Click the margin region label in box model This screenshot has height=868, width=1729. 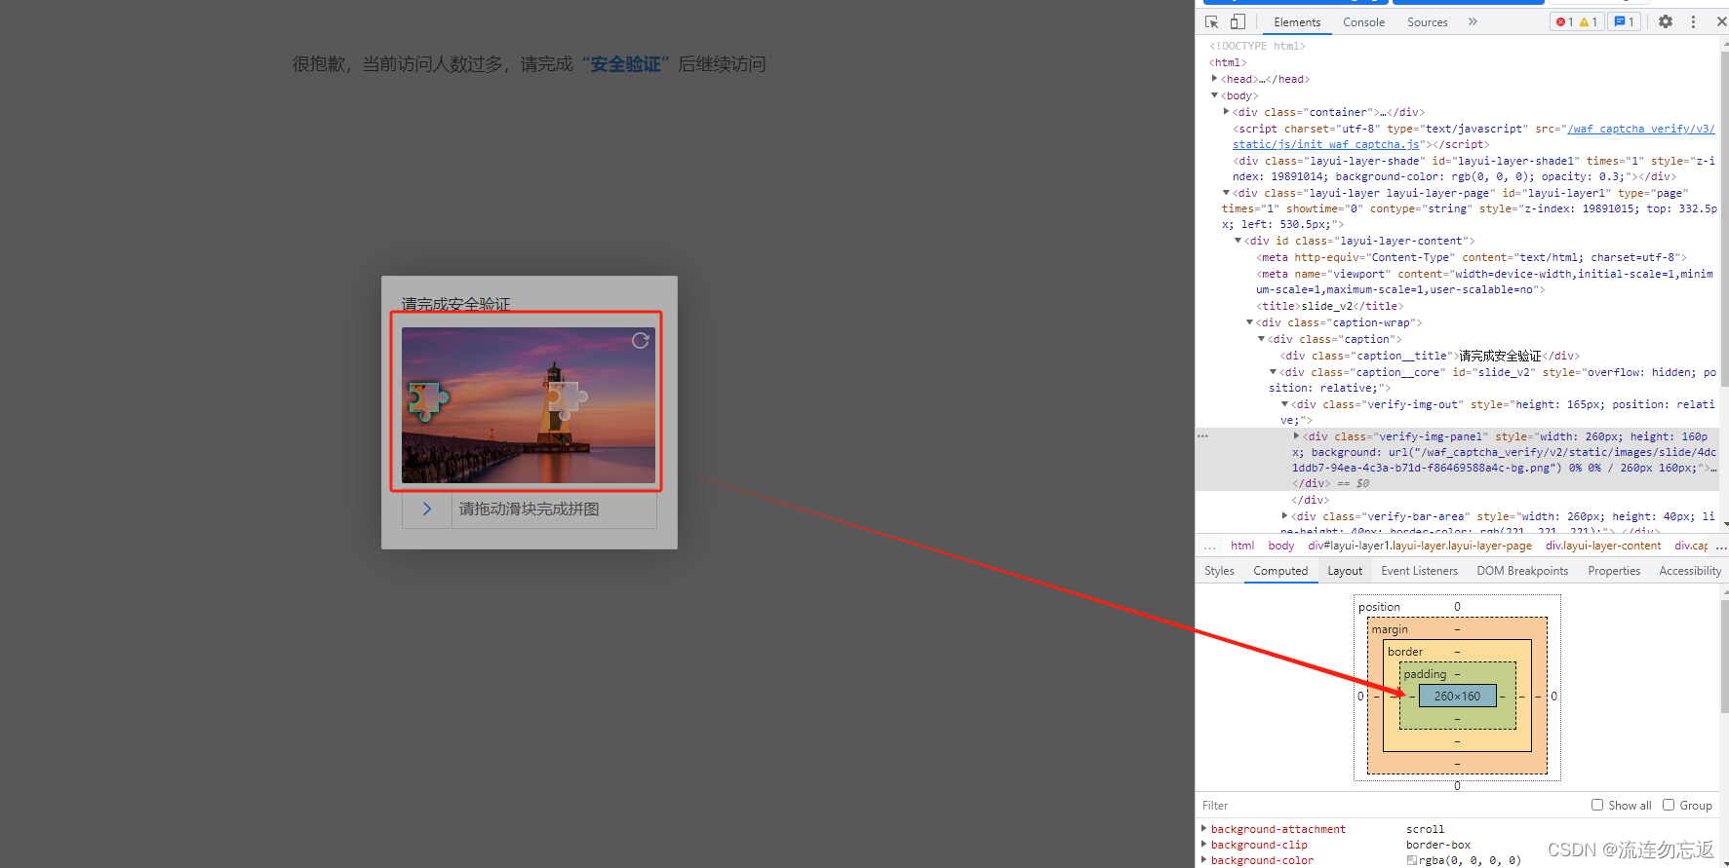pos(1390,629)
